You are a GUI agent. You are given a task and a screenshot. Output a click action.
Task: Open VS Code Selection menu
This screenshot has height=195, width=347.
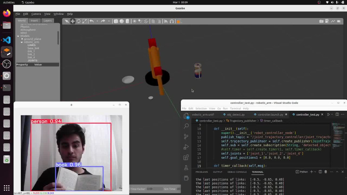(x=201, y=108)
